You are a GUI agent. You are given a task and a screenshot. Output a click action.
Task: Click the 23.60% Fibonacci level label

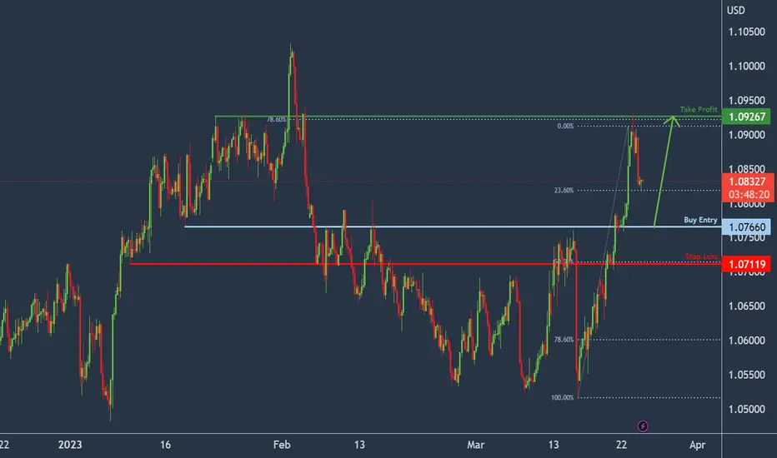(564, 190)
